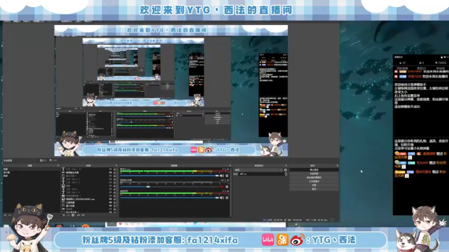Image resolution: width=449 pixels, height=252 pixels.
Task: Open transition properties gear icon
Action: click(x=286, y=170)
